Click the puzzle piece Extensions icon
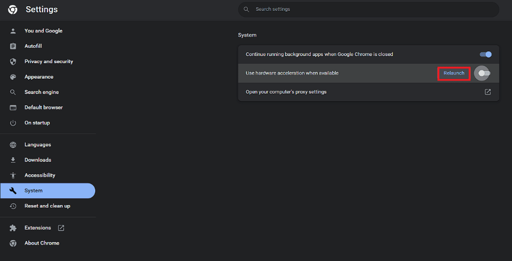512x261 pixels. tap(13, 228)
